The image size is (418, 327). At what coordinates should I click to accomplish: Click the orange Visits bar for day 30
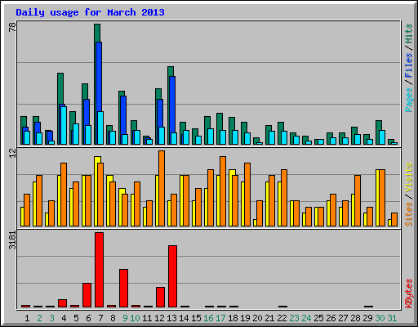382,198
